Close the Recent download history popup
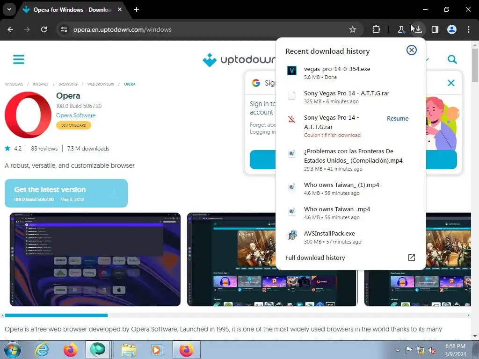This screenshot has height=359, width=479. 412,50
